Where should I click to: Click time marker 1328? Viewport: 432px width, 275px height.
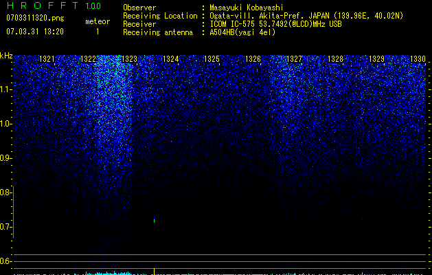click(x=336, y=58)
